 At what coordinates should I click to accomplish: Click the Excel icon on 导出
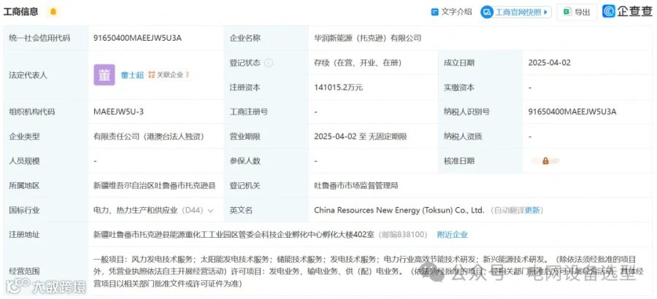coord(567,12)
